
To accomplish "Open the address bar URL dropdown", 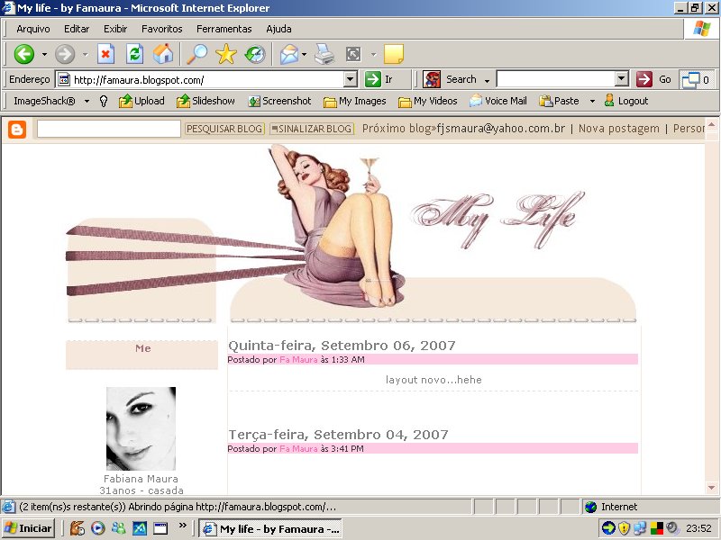I will click(x=351, y=79).
